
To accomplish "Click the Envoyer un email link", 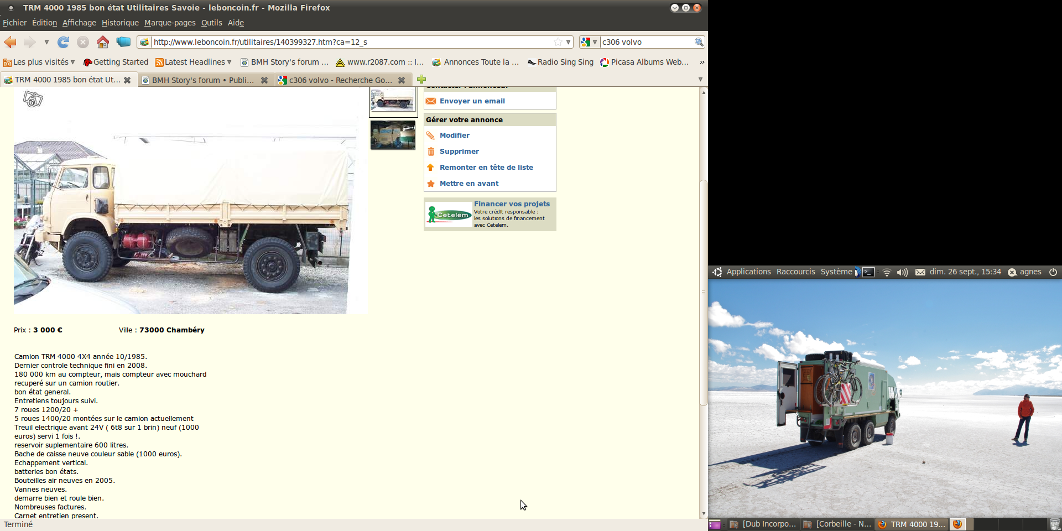I will (472, 101).
